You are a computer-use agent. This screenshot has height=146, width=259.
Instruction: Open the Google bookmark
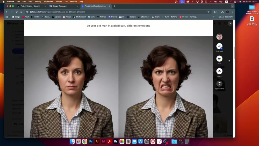click(x=16, y=17)
